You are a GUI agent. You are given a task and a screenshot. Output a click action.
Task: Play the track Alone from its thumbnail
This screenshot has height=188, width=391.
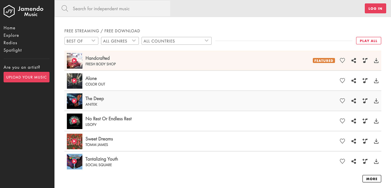(74, 81)
